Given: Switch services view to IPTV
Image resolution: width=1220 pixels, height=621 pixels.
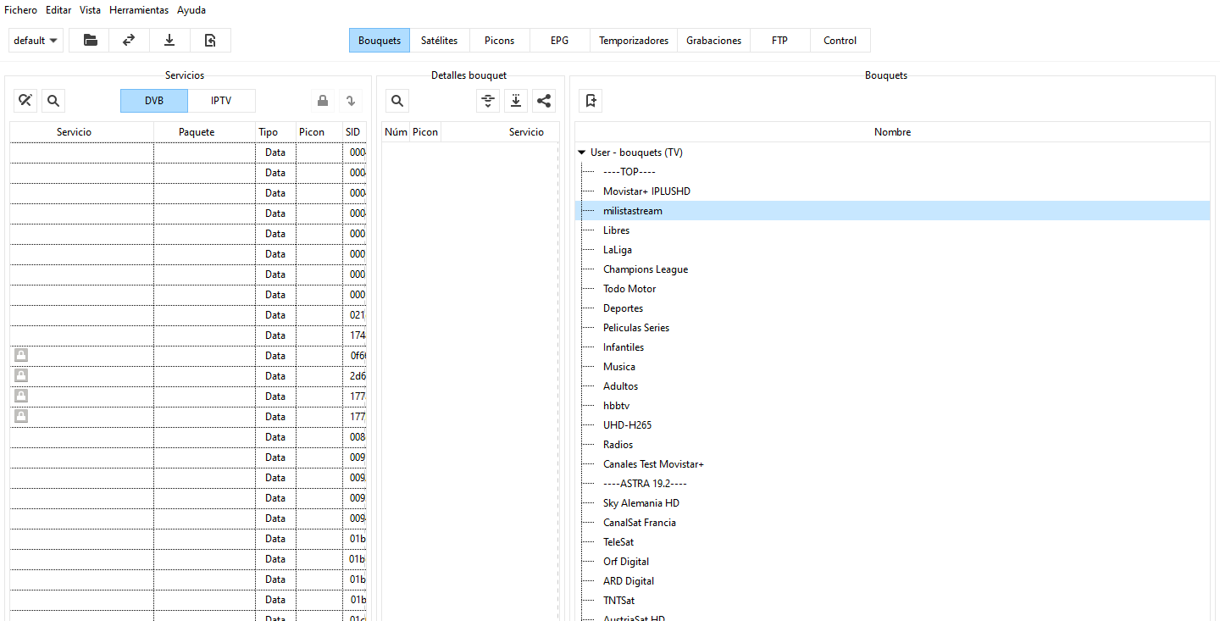Looking at the screenshot, I should tap(221, 101).
